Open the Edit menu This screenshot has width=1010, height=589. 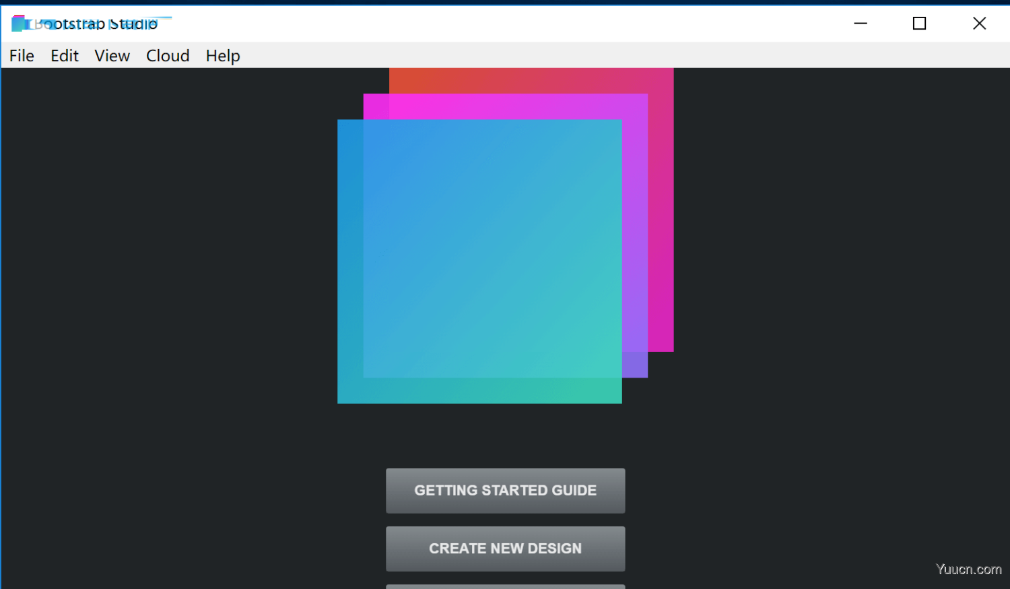(64, 55)
